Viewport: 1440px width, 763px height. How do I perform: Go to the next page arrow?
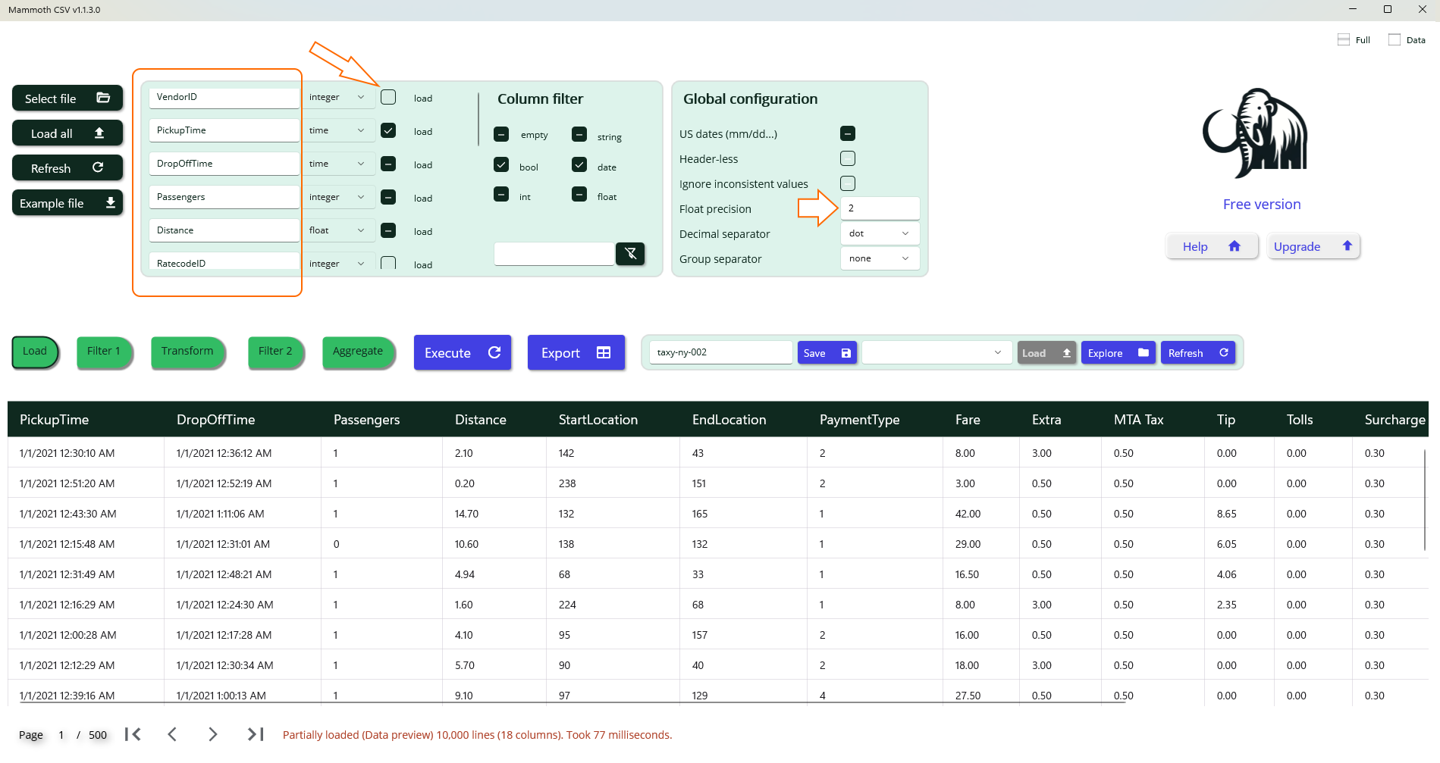[x=213, y=734]
